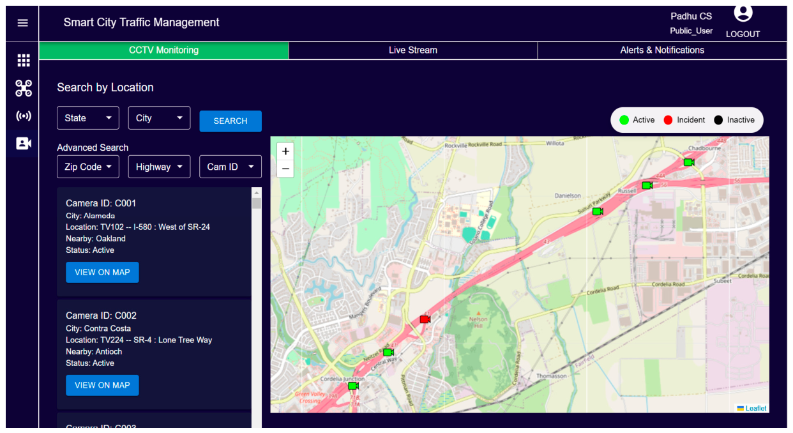
Task: Click the scrollbar up arrow in camera list
Action: tap(257, 192)
